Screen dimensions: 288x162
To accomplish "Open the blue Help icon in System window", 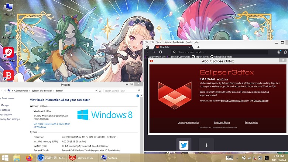I will pos(138,96).
